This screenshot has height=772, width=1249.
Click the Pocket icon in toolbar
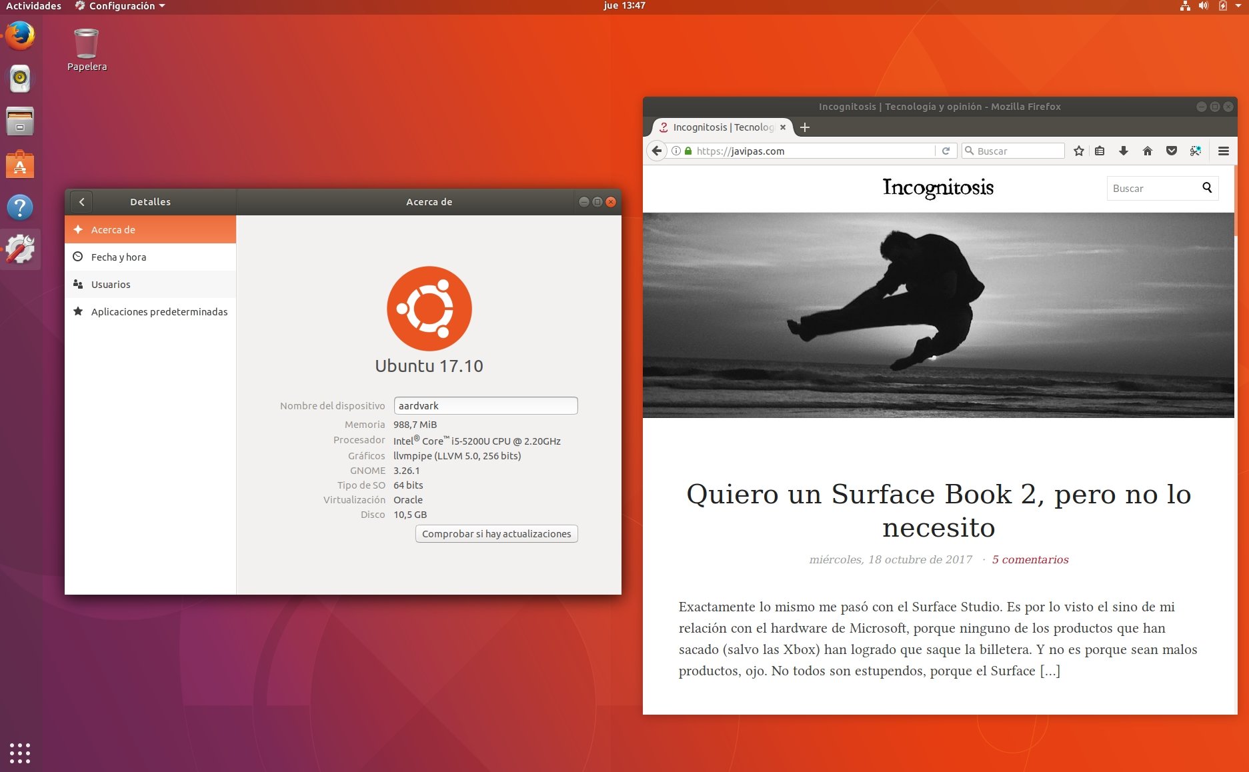[1171, 151]
